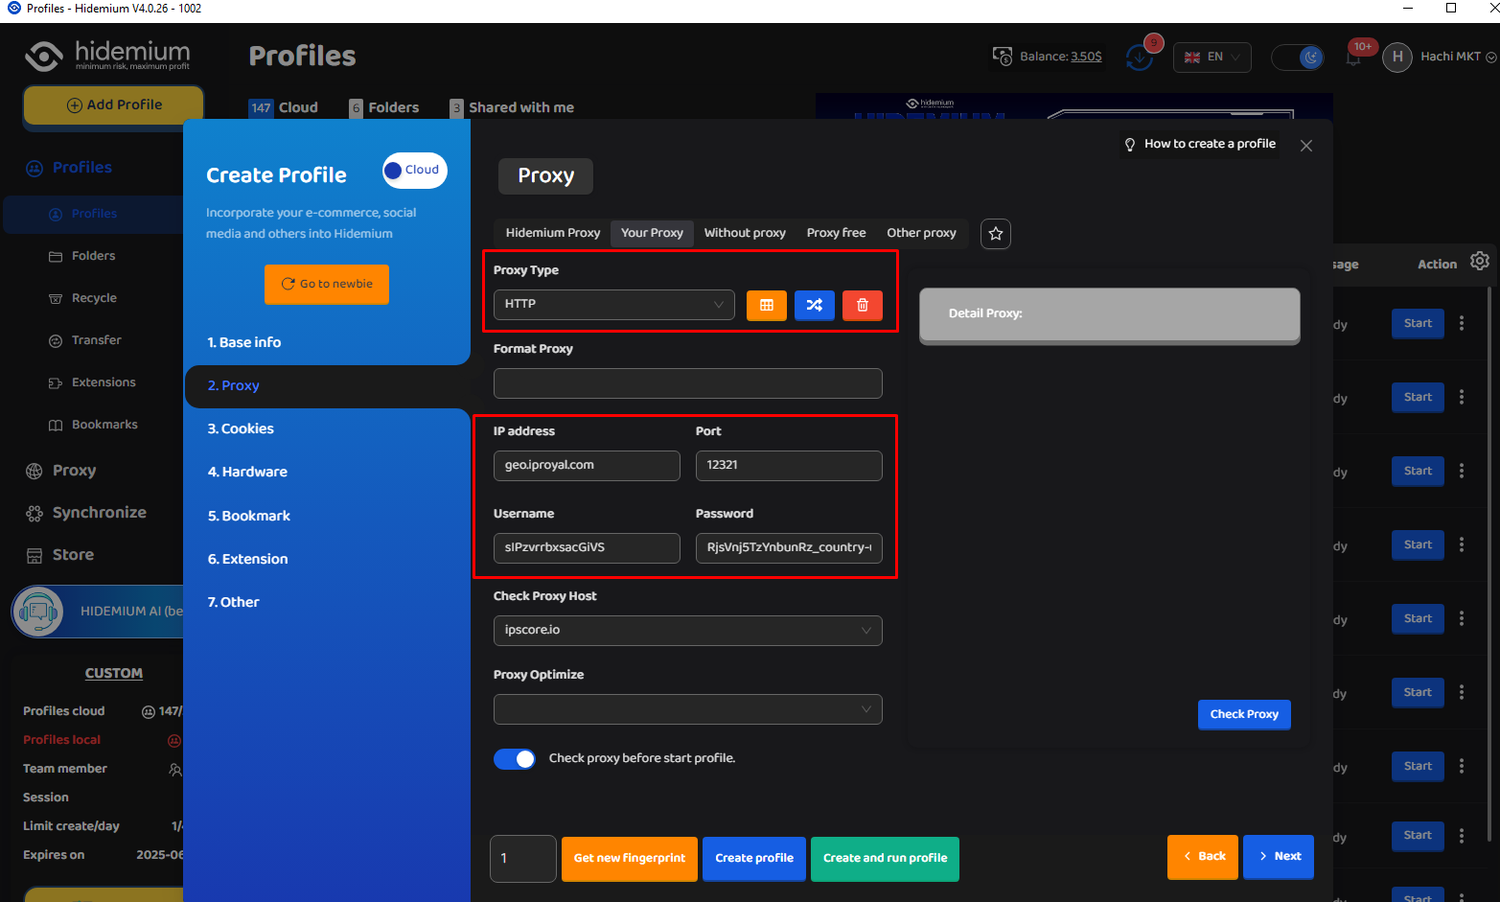Click the Next button
1500x902 pixels.
coord(1279,856)
